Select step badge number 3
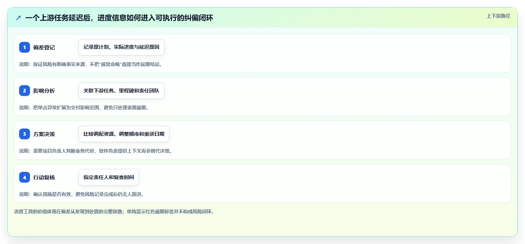This screenshot has height=244, width=525. pos(25,134)
